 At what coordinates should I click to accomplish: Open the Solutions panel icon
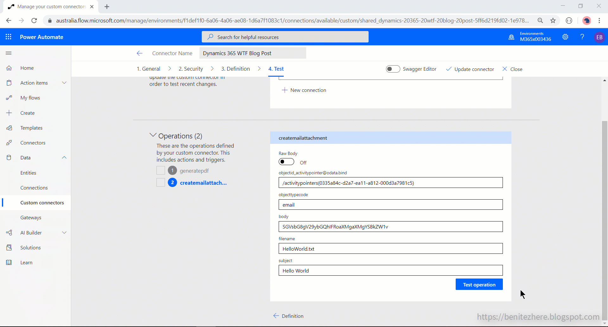[x=9, y=247]
